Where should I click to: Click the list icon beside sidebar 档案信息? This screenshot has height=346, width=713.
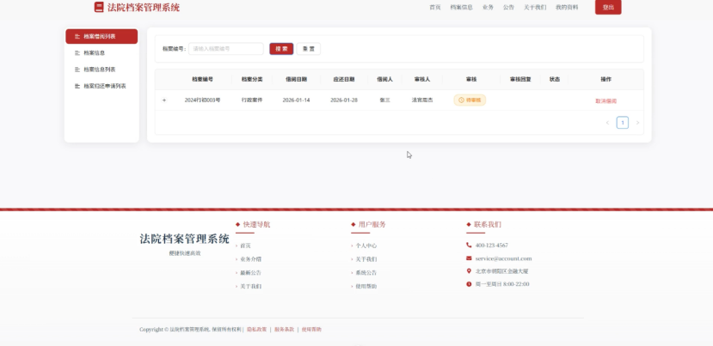(x=77, y=52)
